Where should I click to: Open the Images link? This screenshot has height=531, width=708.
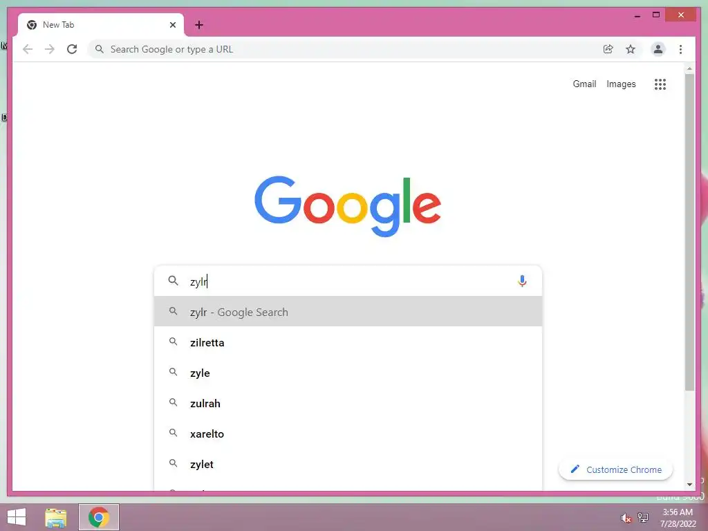pyautogui.click(x=621, y=84)
